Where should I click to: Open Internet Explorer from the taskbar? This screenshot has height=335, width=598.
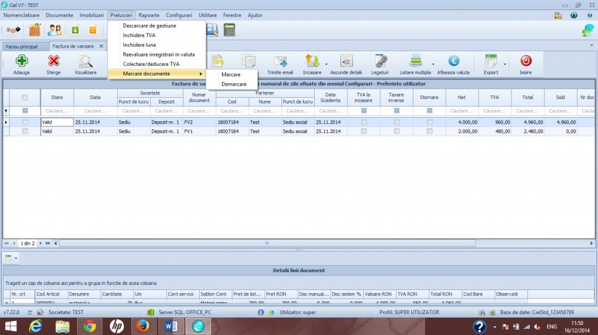pyautogui.click(x=36, y=326)
